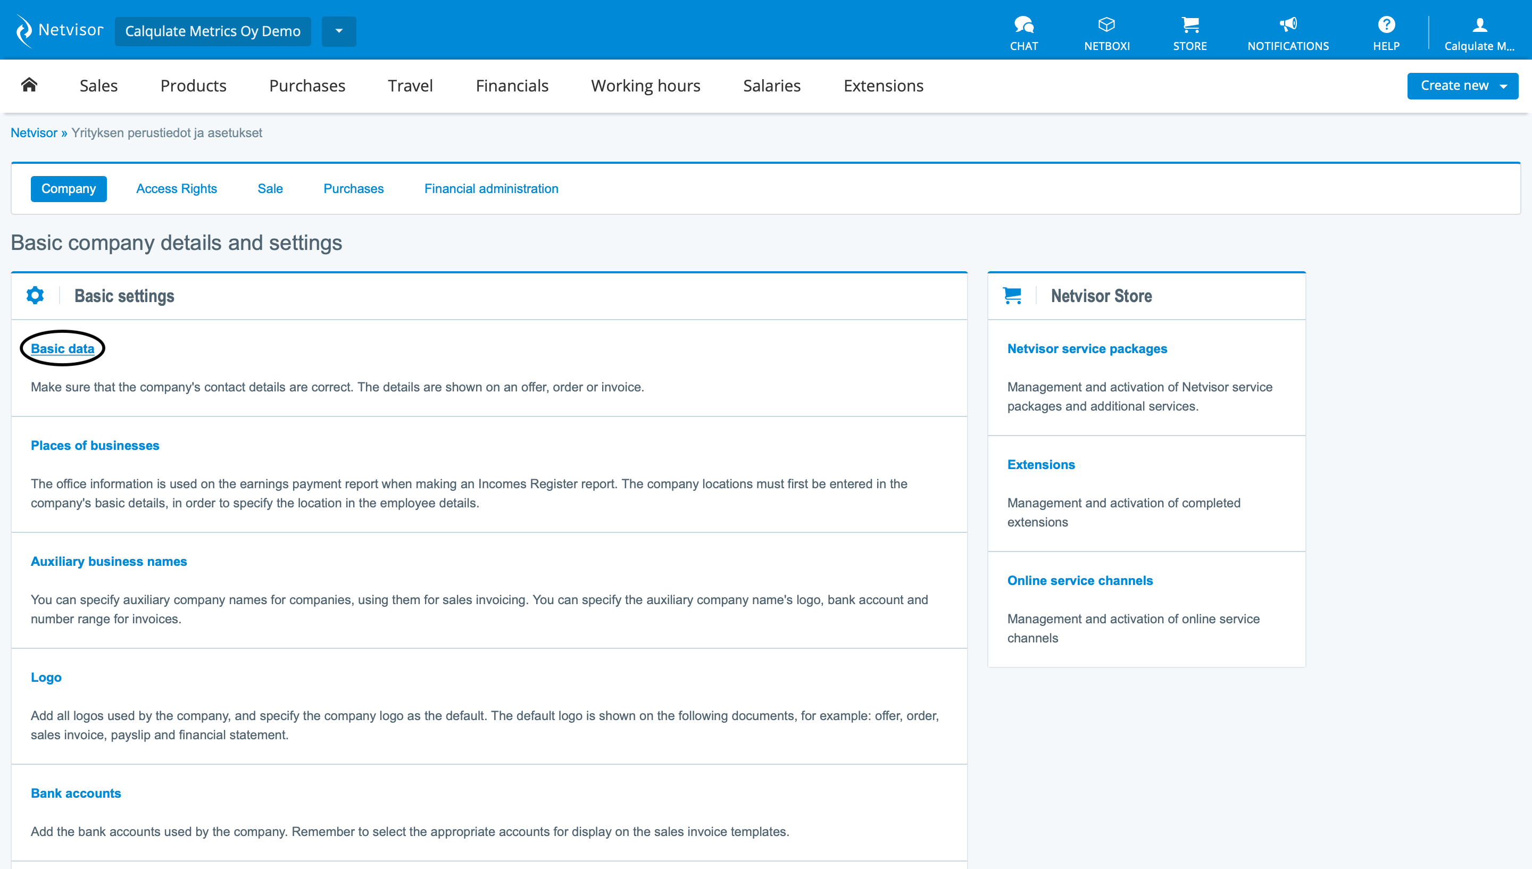Open the Basic data link
1532x869 pixels.
[x=62, y=348]
